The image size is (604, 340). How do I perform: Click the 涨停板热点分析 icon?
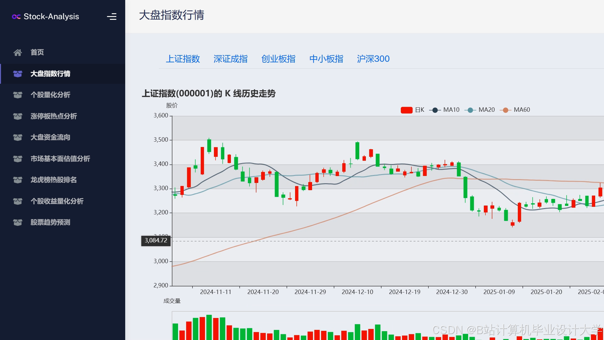[18, 116]
